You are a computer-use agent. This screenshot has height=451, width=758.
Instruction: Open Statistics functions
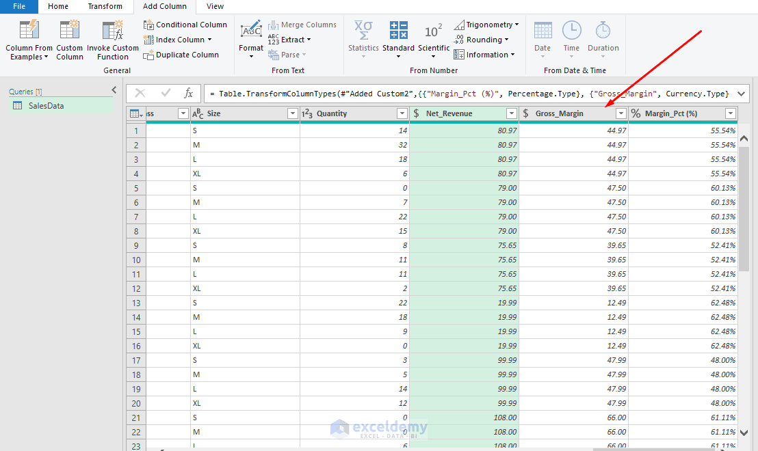click(363, 40)
